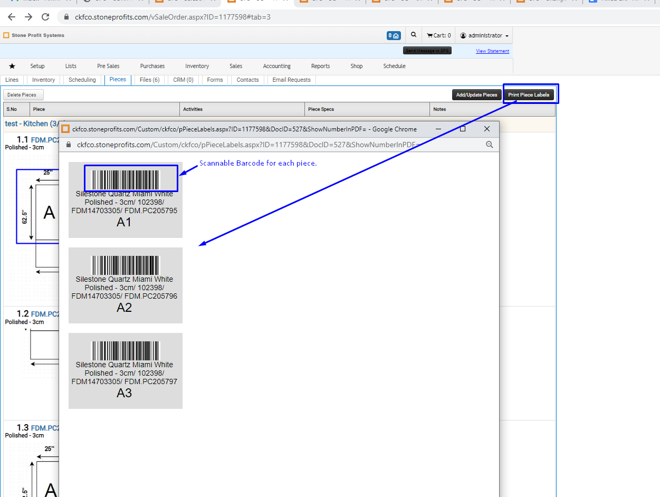Open the Purchases menu
Screen dimensions: 660x497
pos(152,66)
